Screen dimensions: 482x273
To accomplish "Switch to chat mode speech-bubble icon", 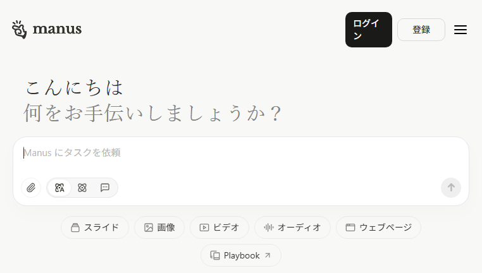I will pyautogui.click(x=105, y=188).
